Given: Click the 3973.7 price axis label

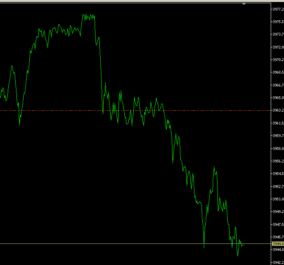Looking at the screenshot, I should pos(278,34).
